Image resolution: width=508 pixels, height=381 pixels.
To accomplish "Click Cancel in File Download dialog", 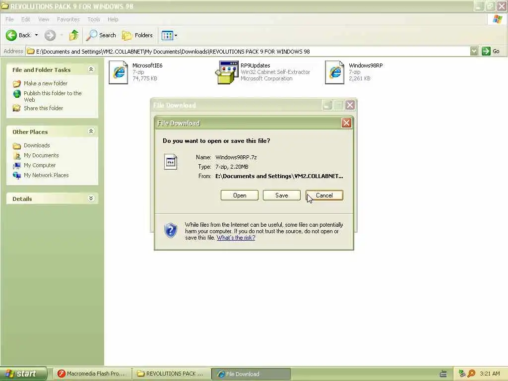I will (x=324, y=195).
